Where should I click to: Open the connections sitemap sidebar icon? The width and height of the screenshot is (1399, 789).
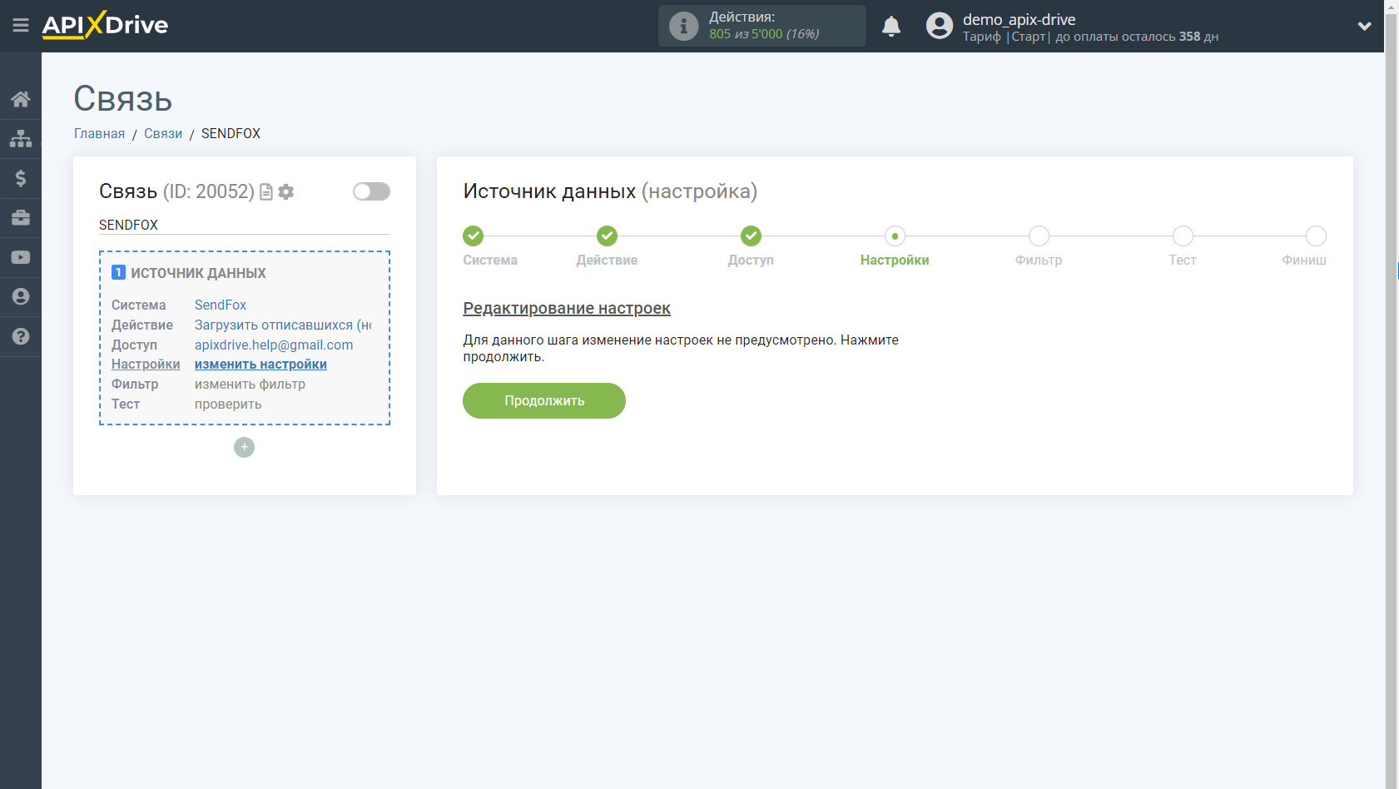(x=21, y=138)
